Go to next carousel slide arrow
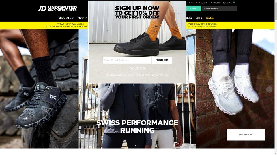Screen dimensions: 277x155 tap(269, 90)
